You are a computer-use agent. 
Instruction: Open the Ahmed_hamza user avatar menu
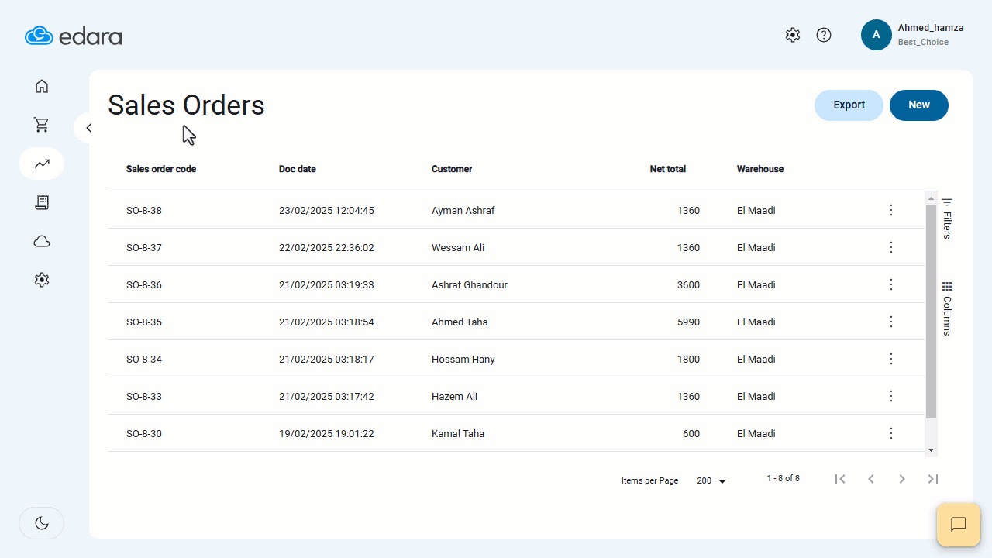pos(877,35)
